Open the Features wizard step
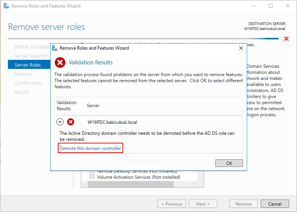Screen dimensions: 297x212 (x=23, y=74)
